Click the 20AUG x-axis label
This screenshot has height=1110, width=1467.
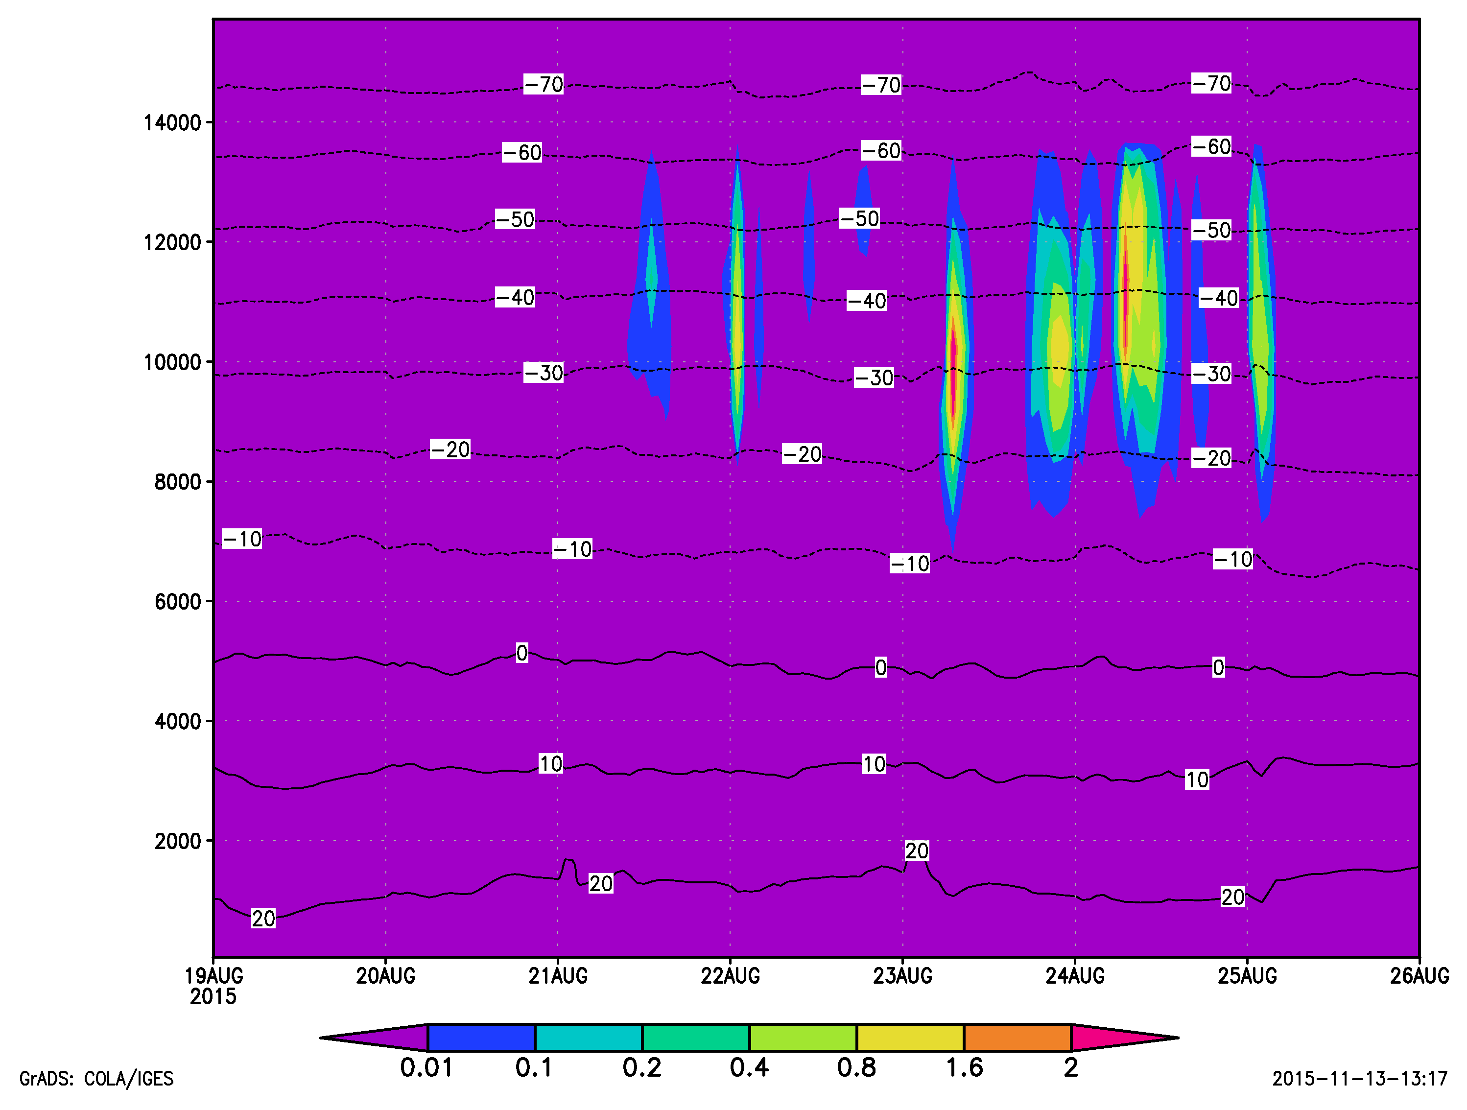coord(385,976)
